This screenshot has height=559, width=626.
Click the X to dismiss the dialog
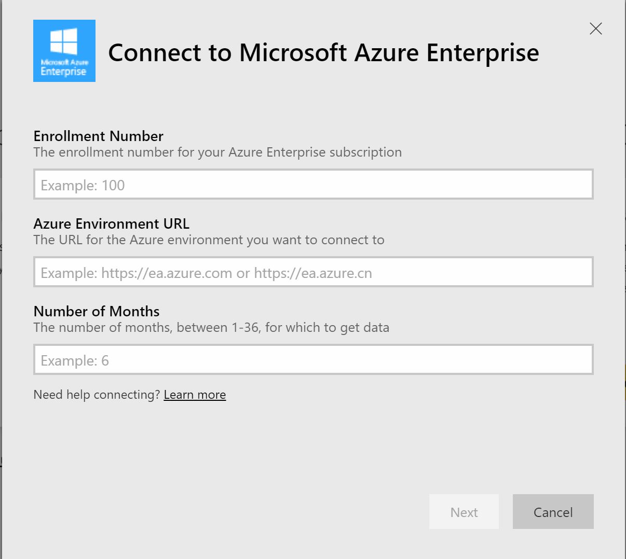595,29
